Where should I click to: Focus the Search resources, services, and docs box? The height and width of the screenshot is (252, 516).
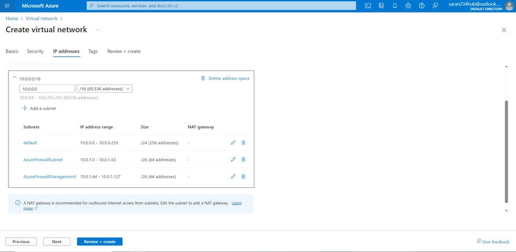pos(221,5)
